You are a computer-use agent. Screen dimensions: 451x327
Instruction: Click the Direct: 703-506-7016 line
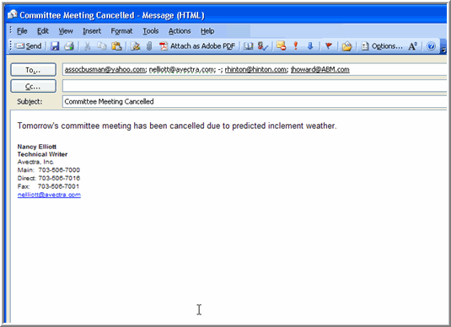tap(48, 178)
